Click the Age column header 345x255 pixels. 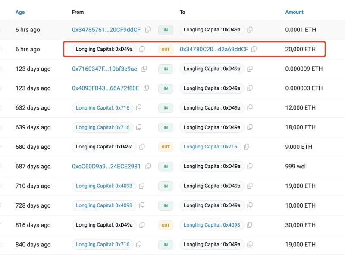click(20, 12)
